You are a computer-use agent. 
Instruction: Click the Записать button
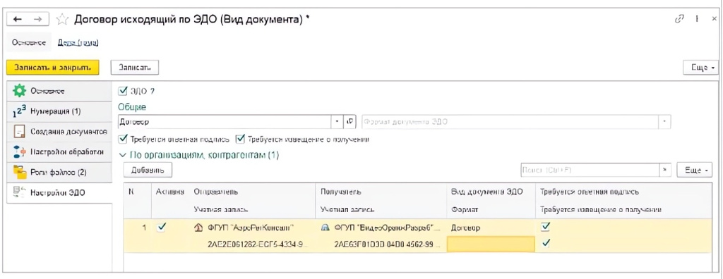pyautogui.click(x=135, y=67)
